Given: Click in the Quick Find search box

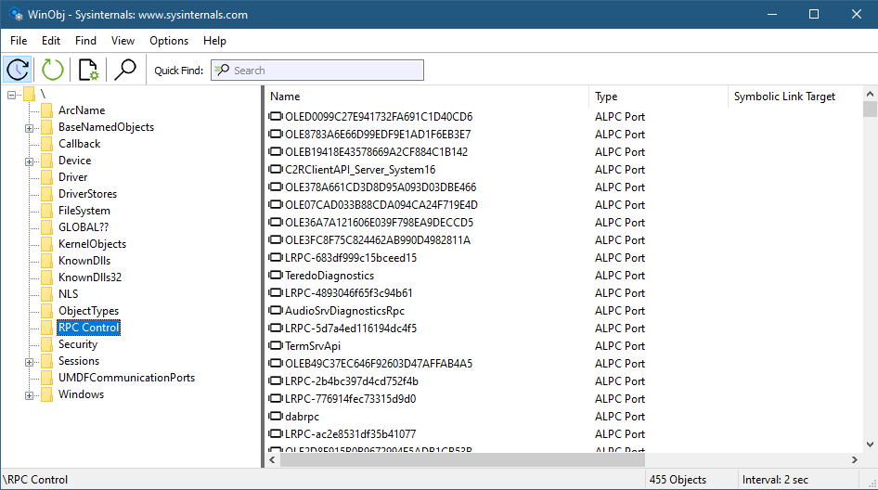Looking at the screenshot, I should click(325, 71).
